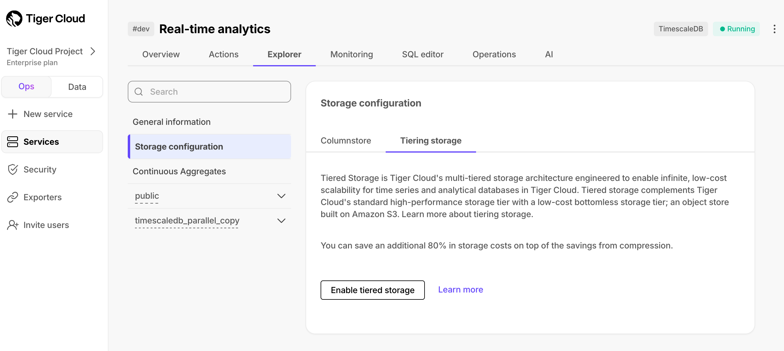Click the TimescaleDB service type badge
Viewport: 784px width, 351px height.
(681, 29)
